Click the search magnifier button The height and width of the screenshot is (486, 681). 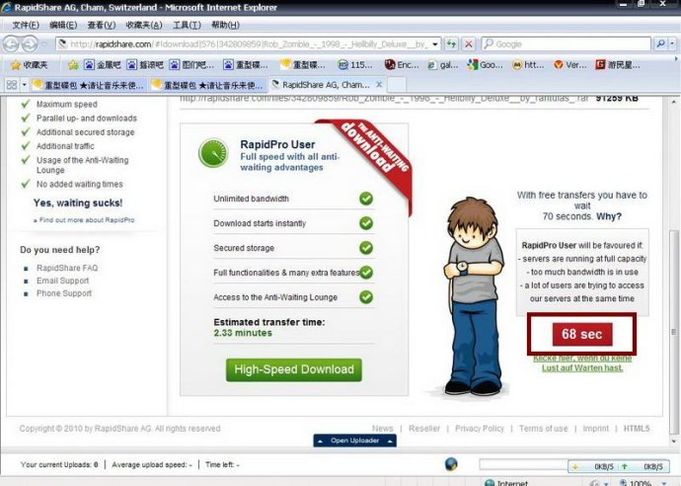(660, 43)
